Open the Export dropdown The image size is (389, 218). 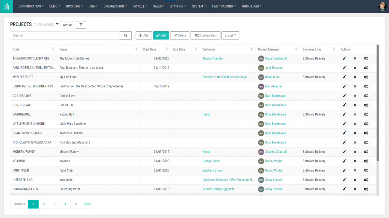(230, 35)
